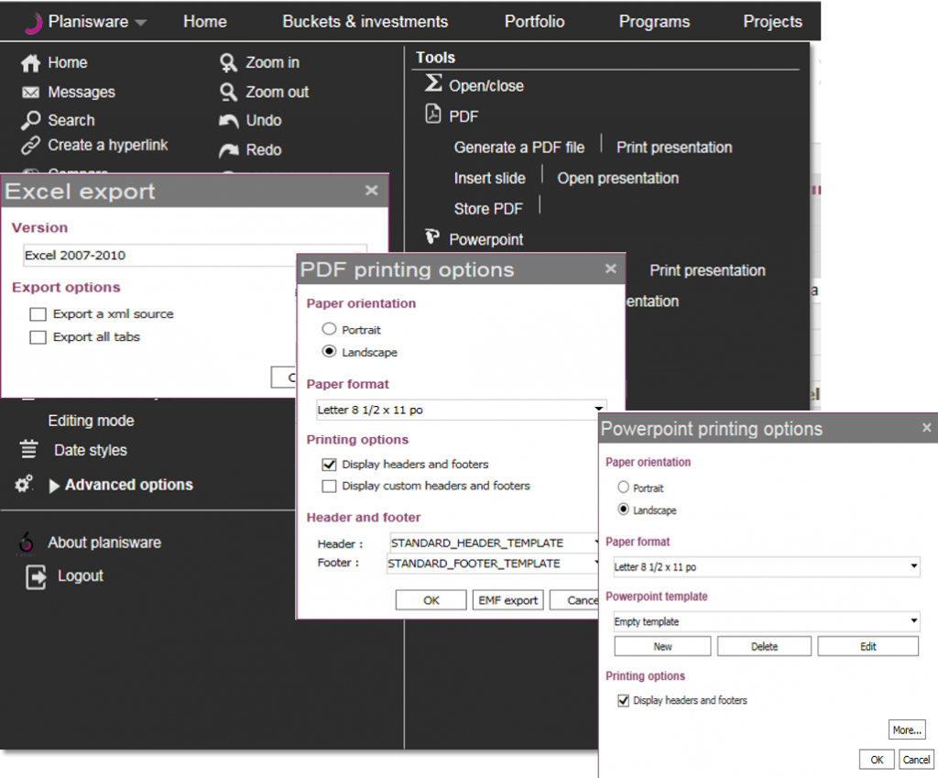938x778 pixels.
Task: Click the Redo arrow icon
Action: [x=228, y=150]
